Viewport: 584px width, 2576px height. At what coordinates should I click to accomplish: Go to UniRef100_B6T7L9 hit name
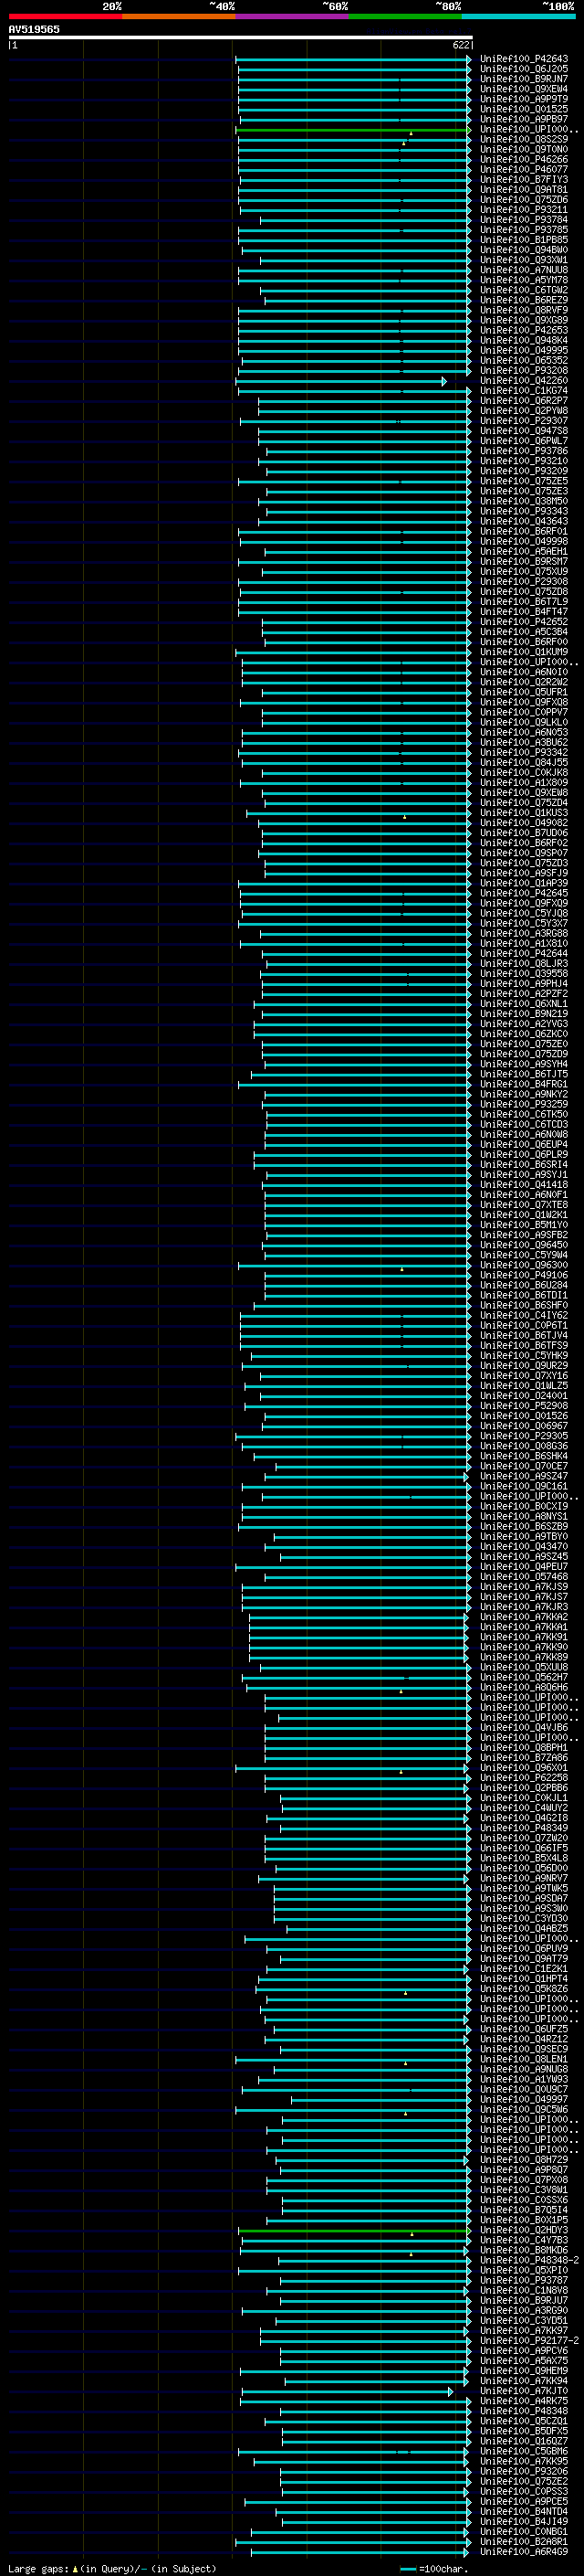coord(524,602)
